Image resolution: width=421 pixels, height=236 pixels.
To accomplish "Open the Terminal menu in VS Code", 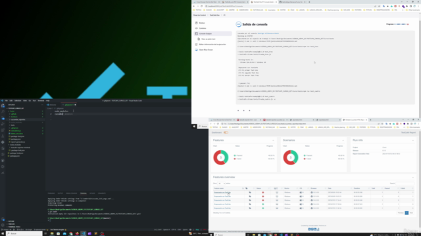I will (41, 101).
